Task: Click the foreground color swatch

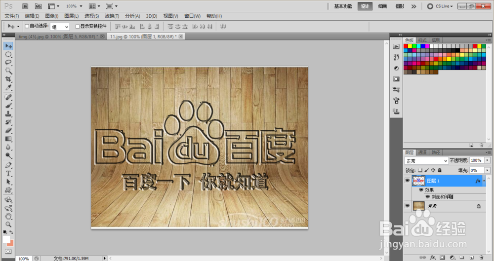Action: click(x=6, y=239)
